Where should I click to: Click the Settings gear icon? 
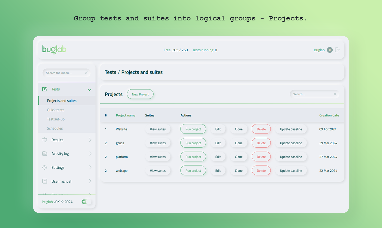click(x=45, y=167)
